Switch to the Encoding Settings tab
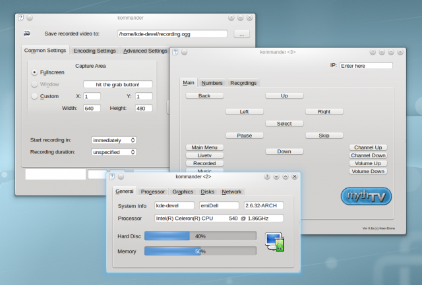 click(95, 51)
